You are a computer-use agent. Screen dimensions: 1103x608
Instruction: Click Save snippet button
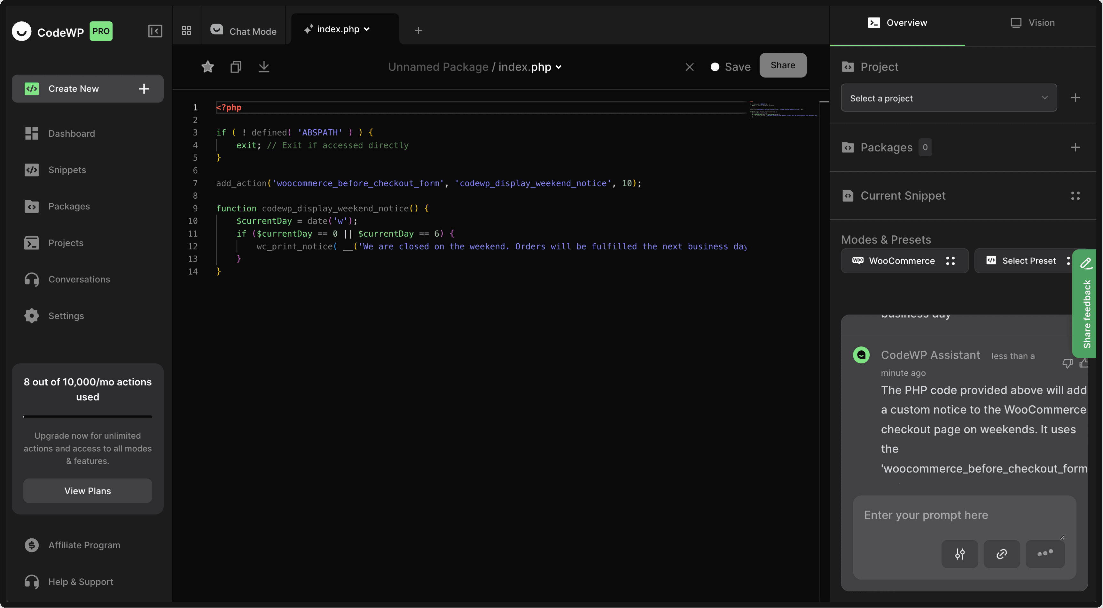pyautogui.click(x=731, y=67)
